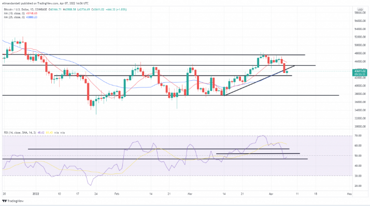Select the MA (25, close, 0) indicator legend
370x206 pixels.
point(14,17)
